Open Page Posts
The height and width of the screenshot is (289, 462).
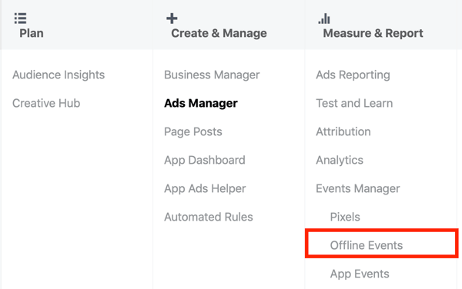point(193,131)
